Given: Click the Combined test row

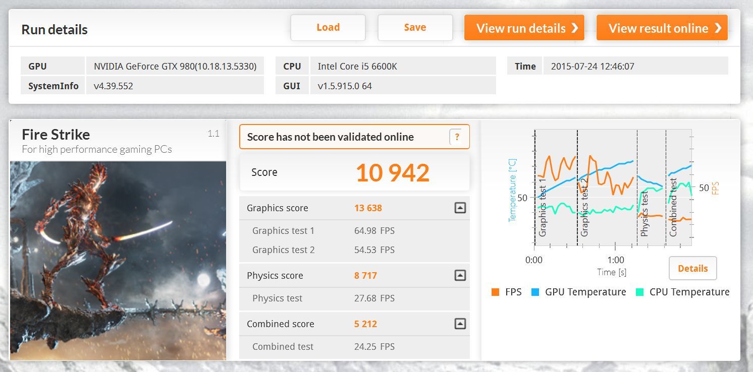Looking at the screenshot, I should (354, 346).
